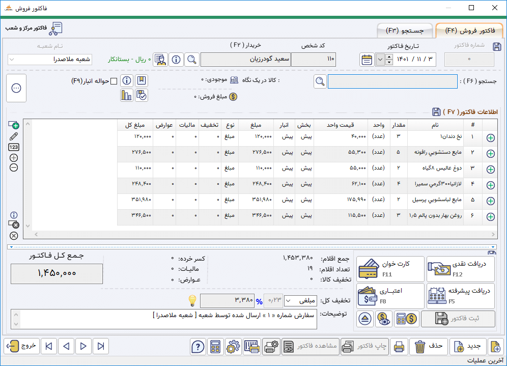This screenshot has width=507, height=366.
Task: Click the table horizontal scrollbar
Action: [265, 234]
